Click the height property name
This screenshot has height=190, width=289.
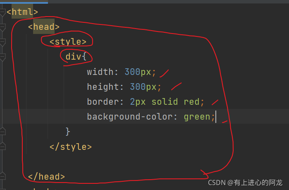pyautogui.click(x=103, y=87)
